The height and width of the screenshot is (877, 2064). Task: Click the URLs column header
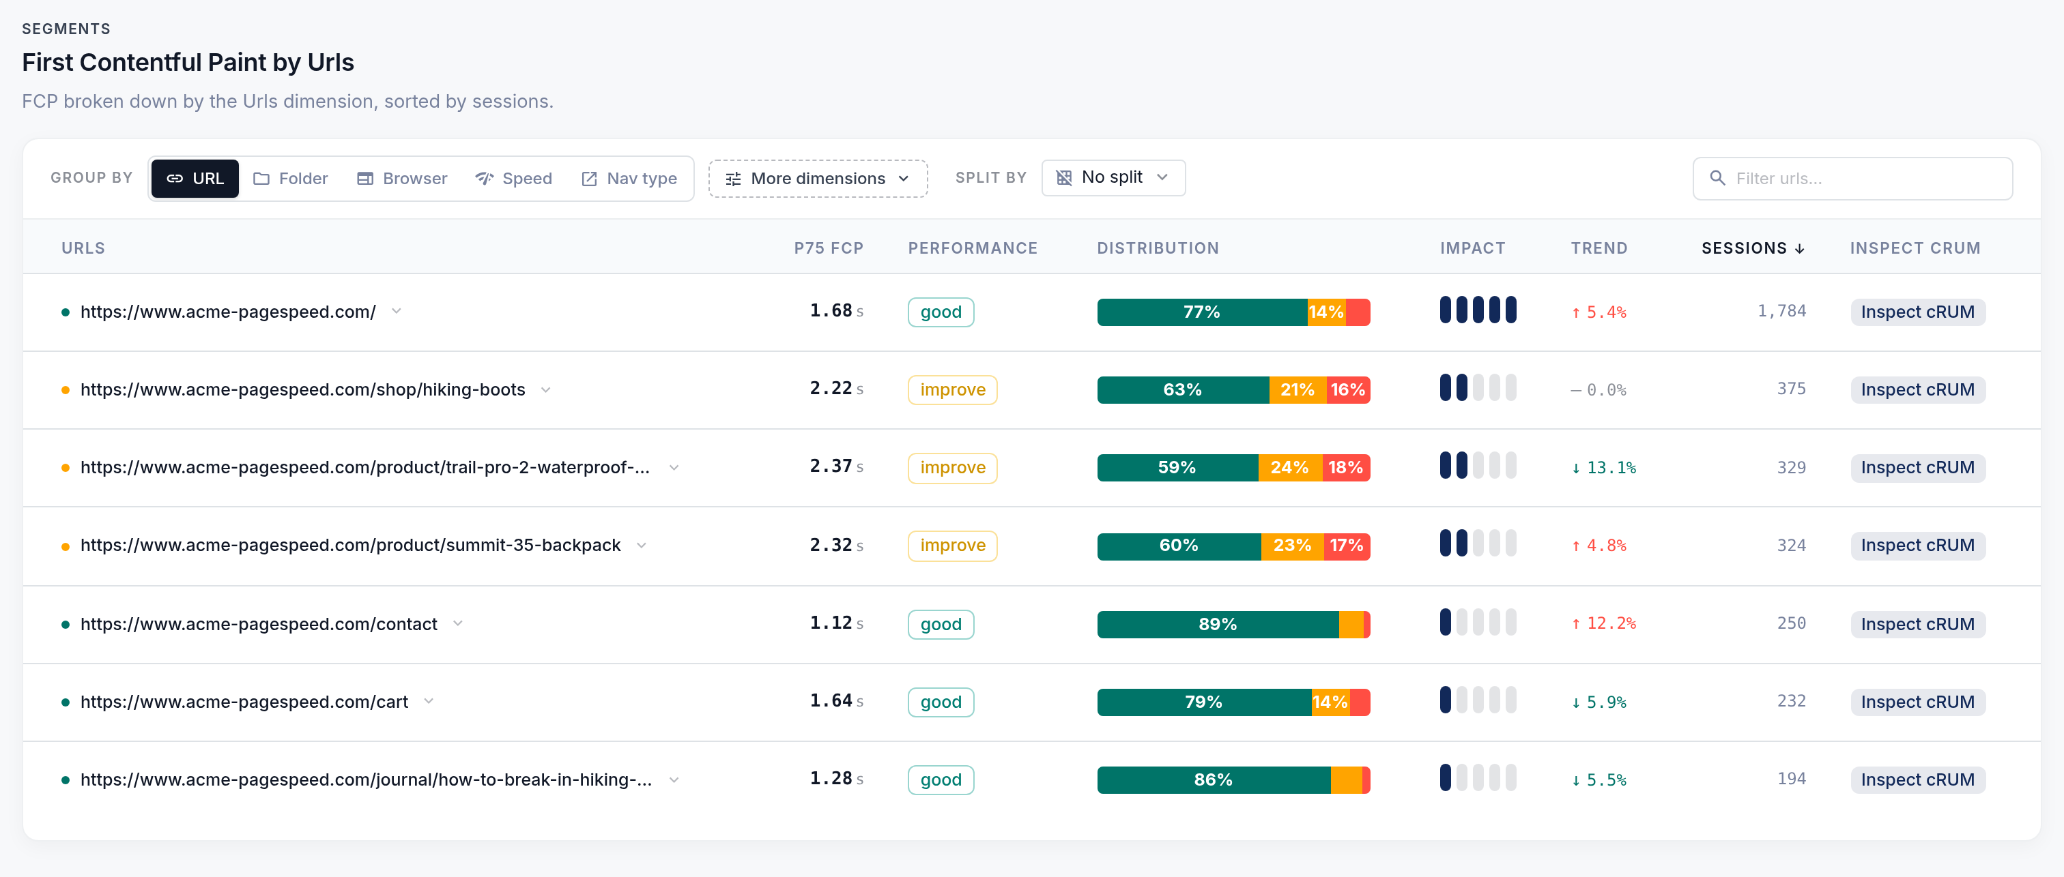click(83, 248)
